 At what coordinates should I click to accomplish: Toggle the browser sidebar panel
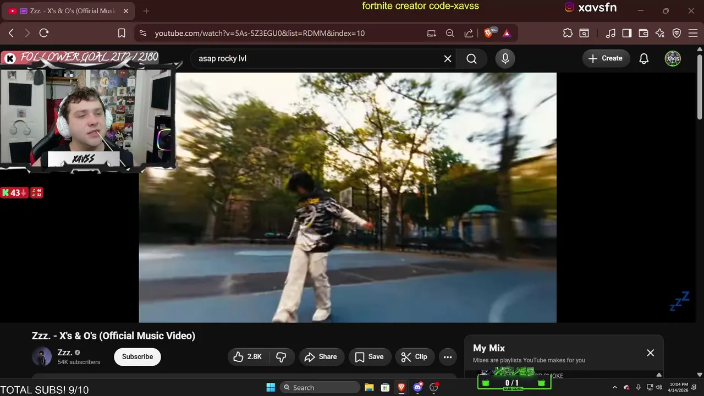626,33
